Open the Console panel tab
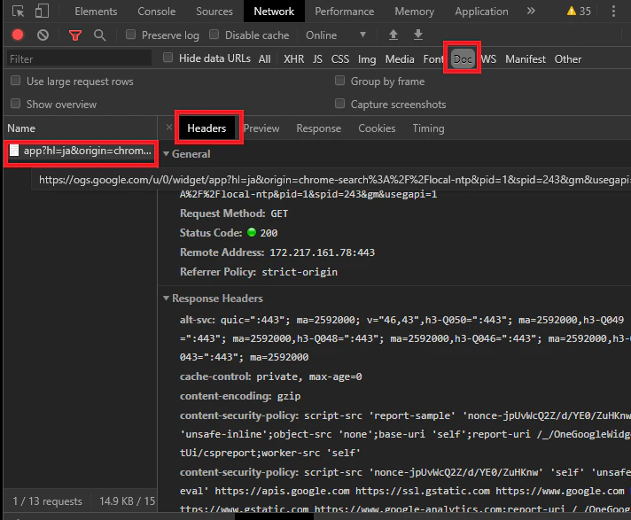The image size is (631, 520). 157,12
